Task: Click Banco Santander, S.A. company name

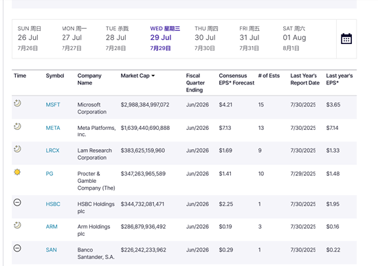Action: point(96,253)
